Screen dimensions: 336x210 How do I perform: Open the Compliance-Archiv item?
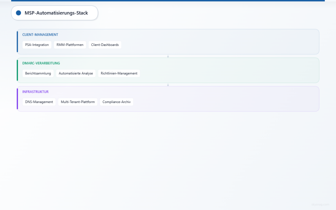[116, 102]
